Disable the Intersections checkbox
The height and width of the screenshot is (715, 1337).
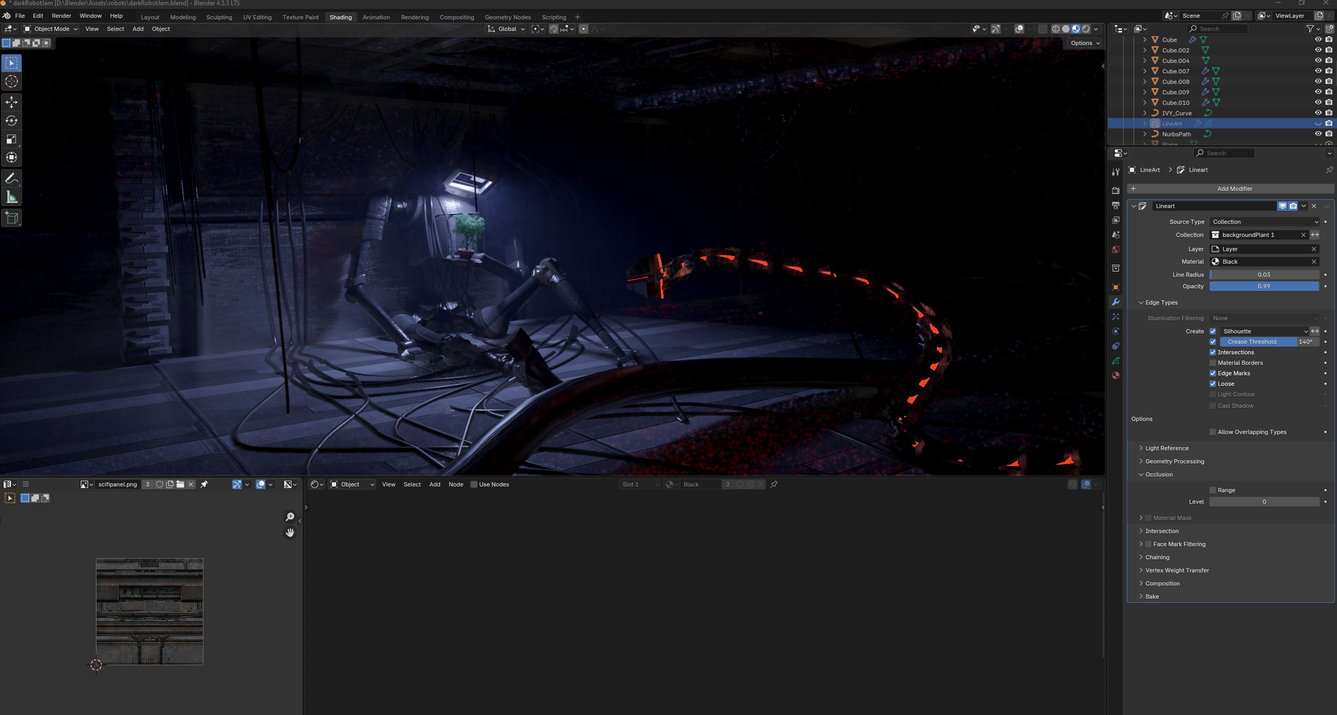(1213, 352)
